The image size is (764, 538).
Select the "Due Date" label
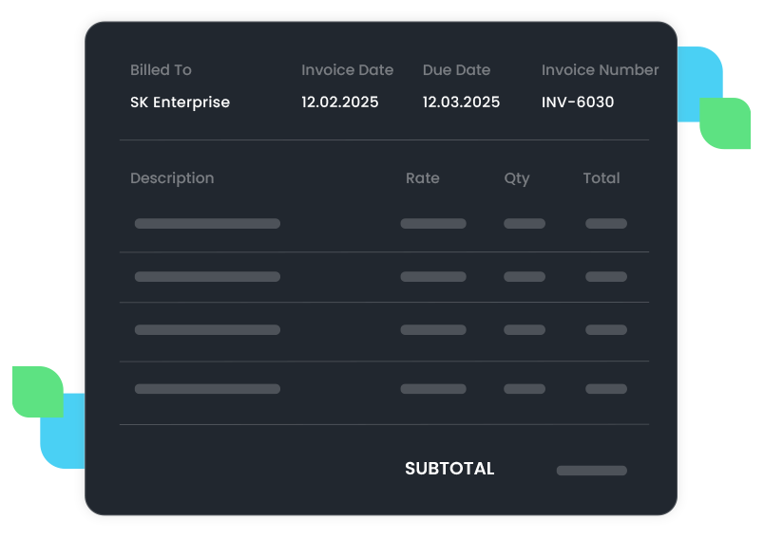tap(456, 70)
